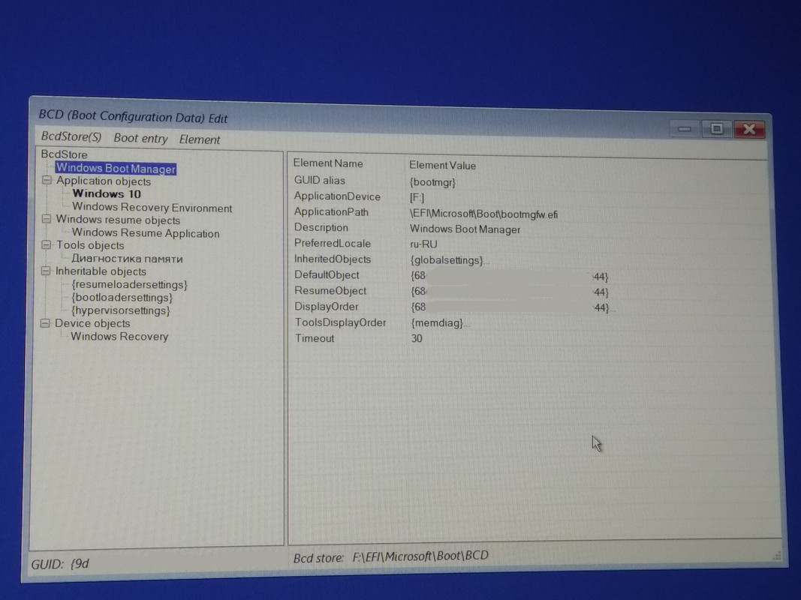Image resolution: width=801 pixels, height=600 pixels.
Task: Click the {memdiag} value
Action: point(437,323)
